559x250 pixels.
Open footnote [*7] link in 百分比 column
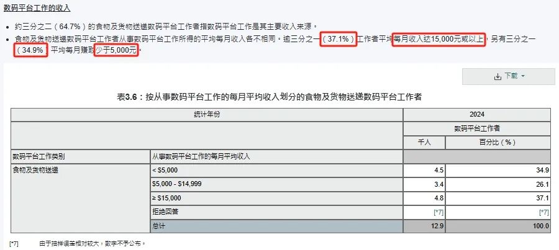coord(544,213)
